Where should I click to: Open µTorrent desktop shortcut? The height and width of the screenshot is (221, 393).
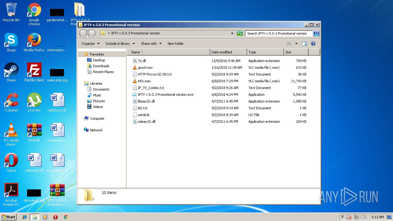coord(34,103)
